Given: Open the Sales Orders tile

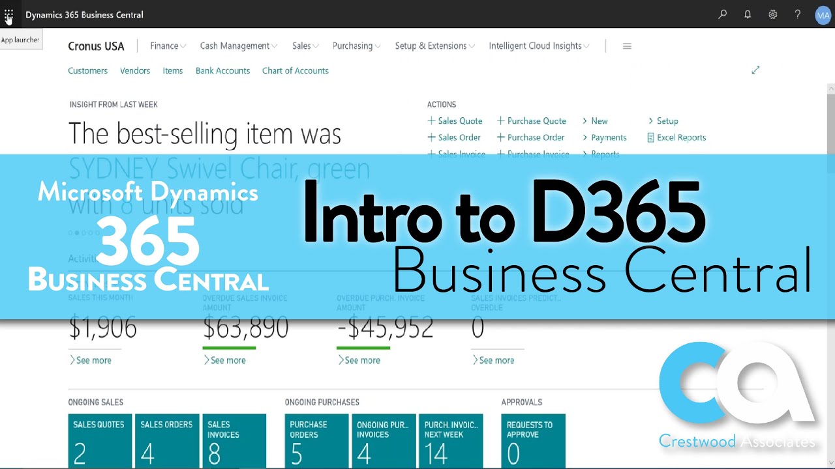Looking at the screenshot, I should (167, 441).
